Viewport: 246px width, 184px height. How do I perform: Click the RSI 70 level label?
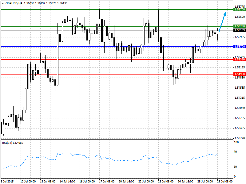click(x=235, y=151)
